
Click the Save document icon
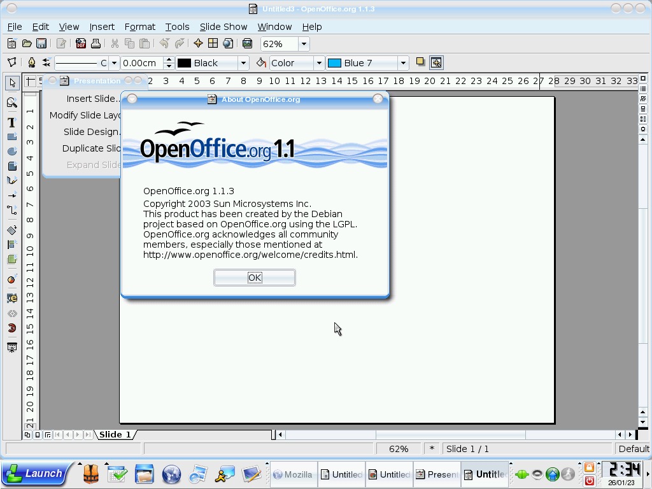point(41,44)
